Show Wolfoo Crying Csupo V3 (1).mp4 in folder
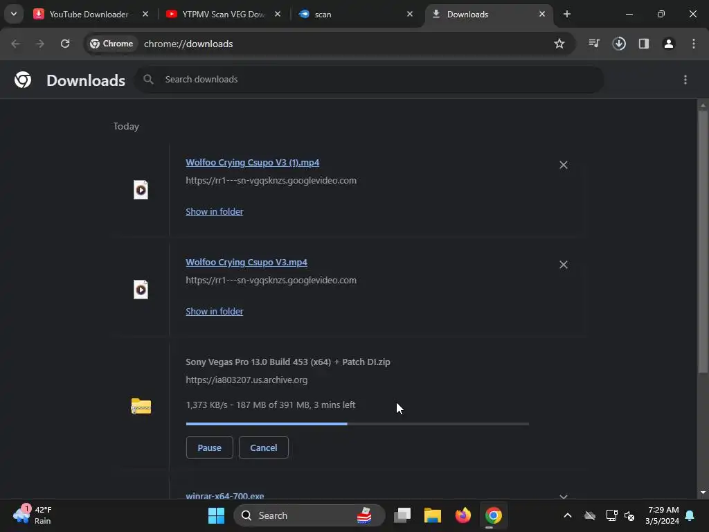This screenshot has width=709, height=532. pos(215,212)
